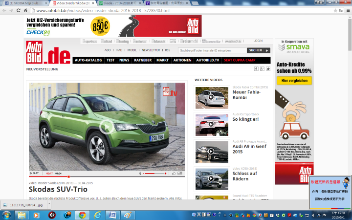This screenshot has width=352, height=220.
Task: Open the IPAD link
Action: pyautogui.click(x=119, y=50)
